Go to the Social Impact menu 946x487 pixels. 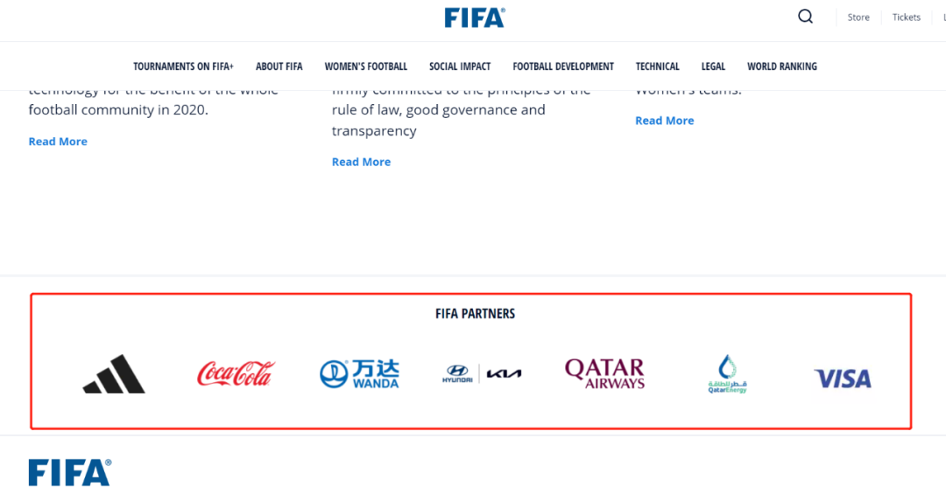pos(460,66)
